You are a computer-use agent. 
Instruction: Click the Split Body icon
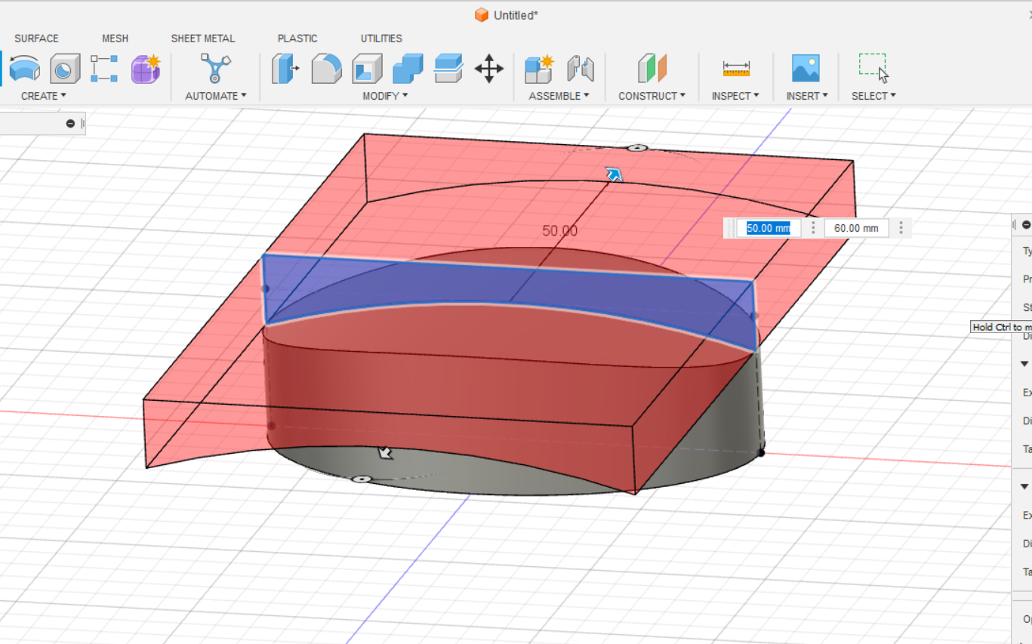pos(448,69)
